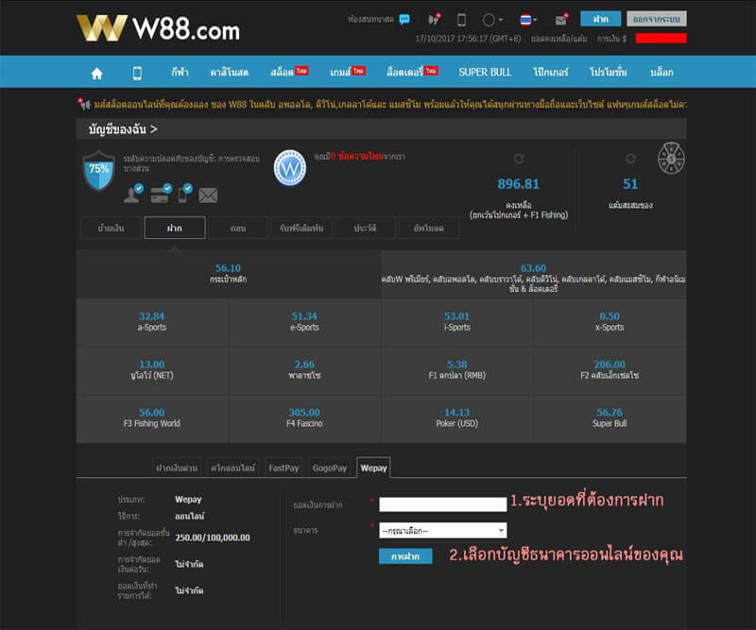Click the blue การฝาก submit button
Viewport: 756px width, 630px height.
pyautogui.click(x=405, y=556)
